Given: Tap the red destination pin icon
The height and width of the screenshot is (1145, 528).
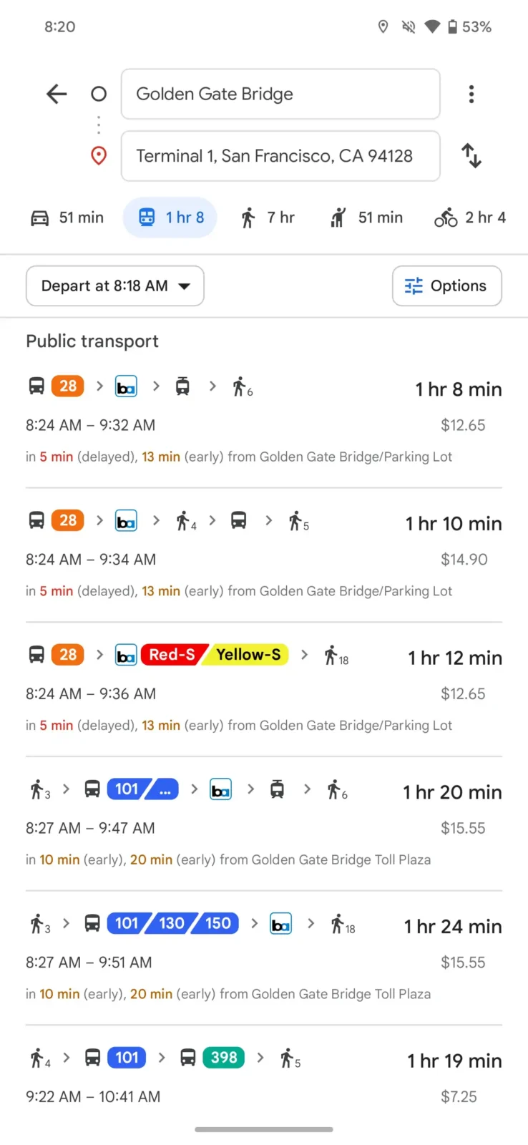Looking at the screenshot, I should pos(99,155).
